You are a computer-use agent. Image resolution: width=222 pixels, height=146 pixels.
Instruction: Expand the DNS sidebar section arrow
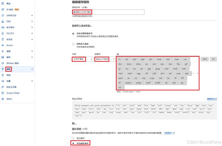point(32,21)
